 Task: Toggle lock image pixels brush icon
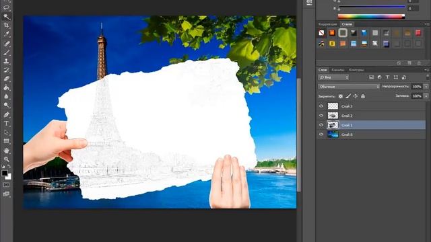pos(348,96)
